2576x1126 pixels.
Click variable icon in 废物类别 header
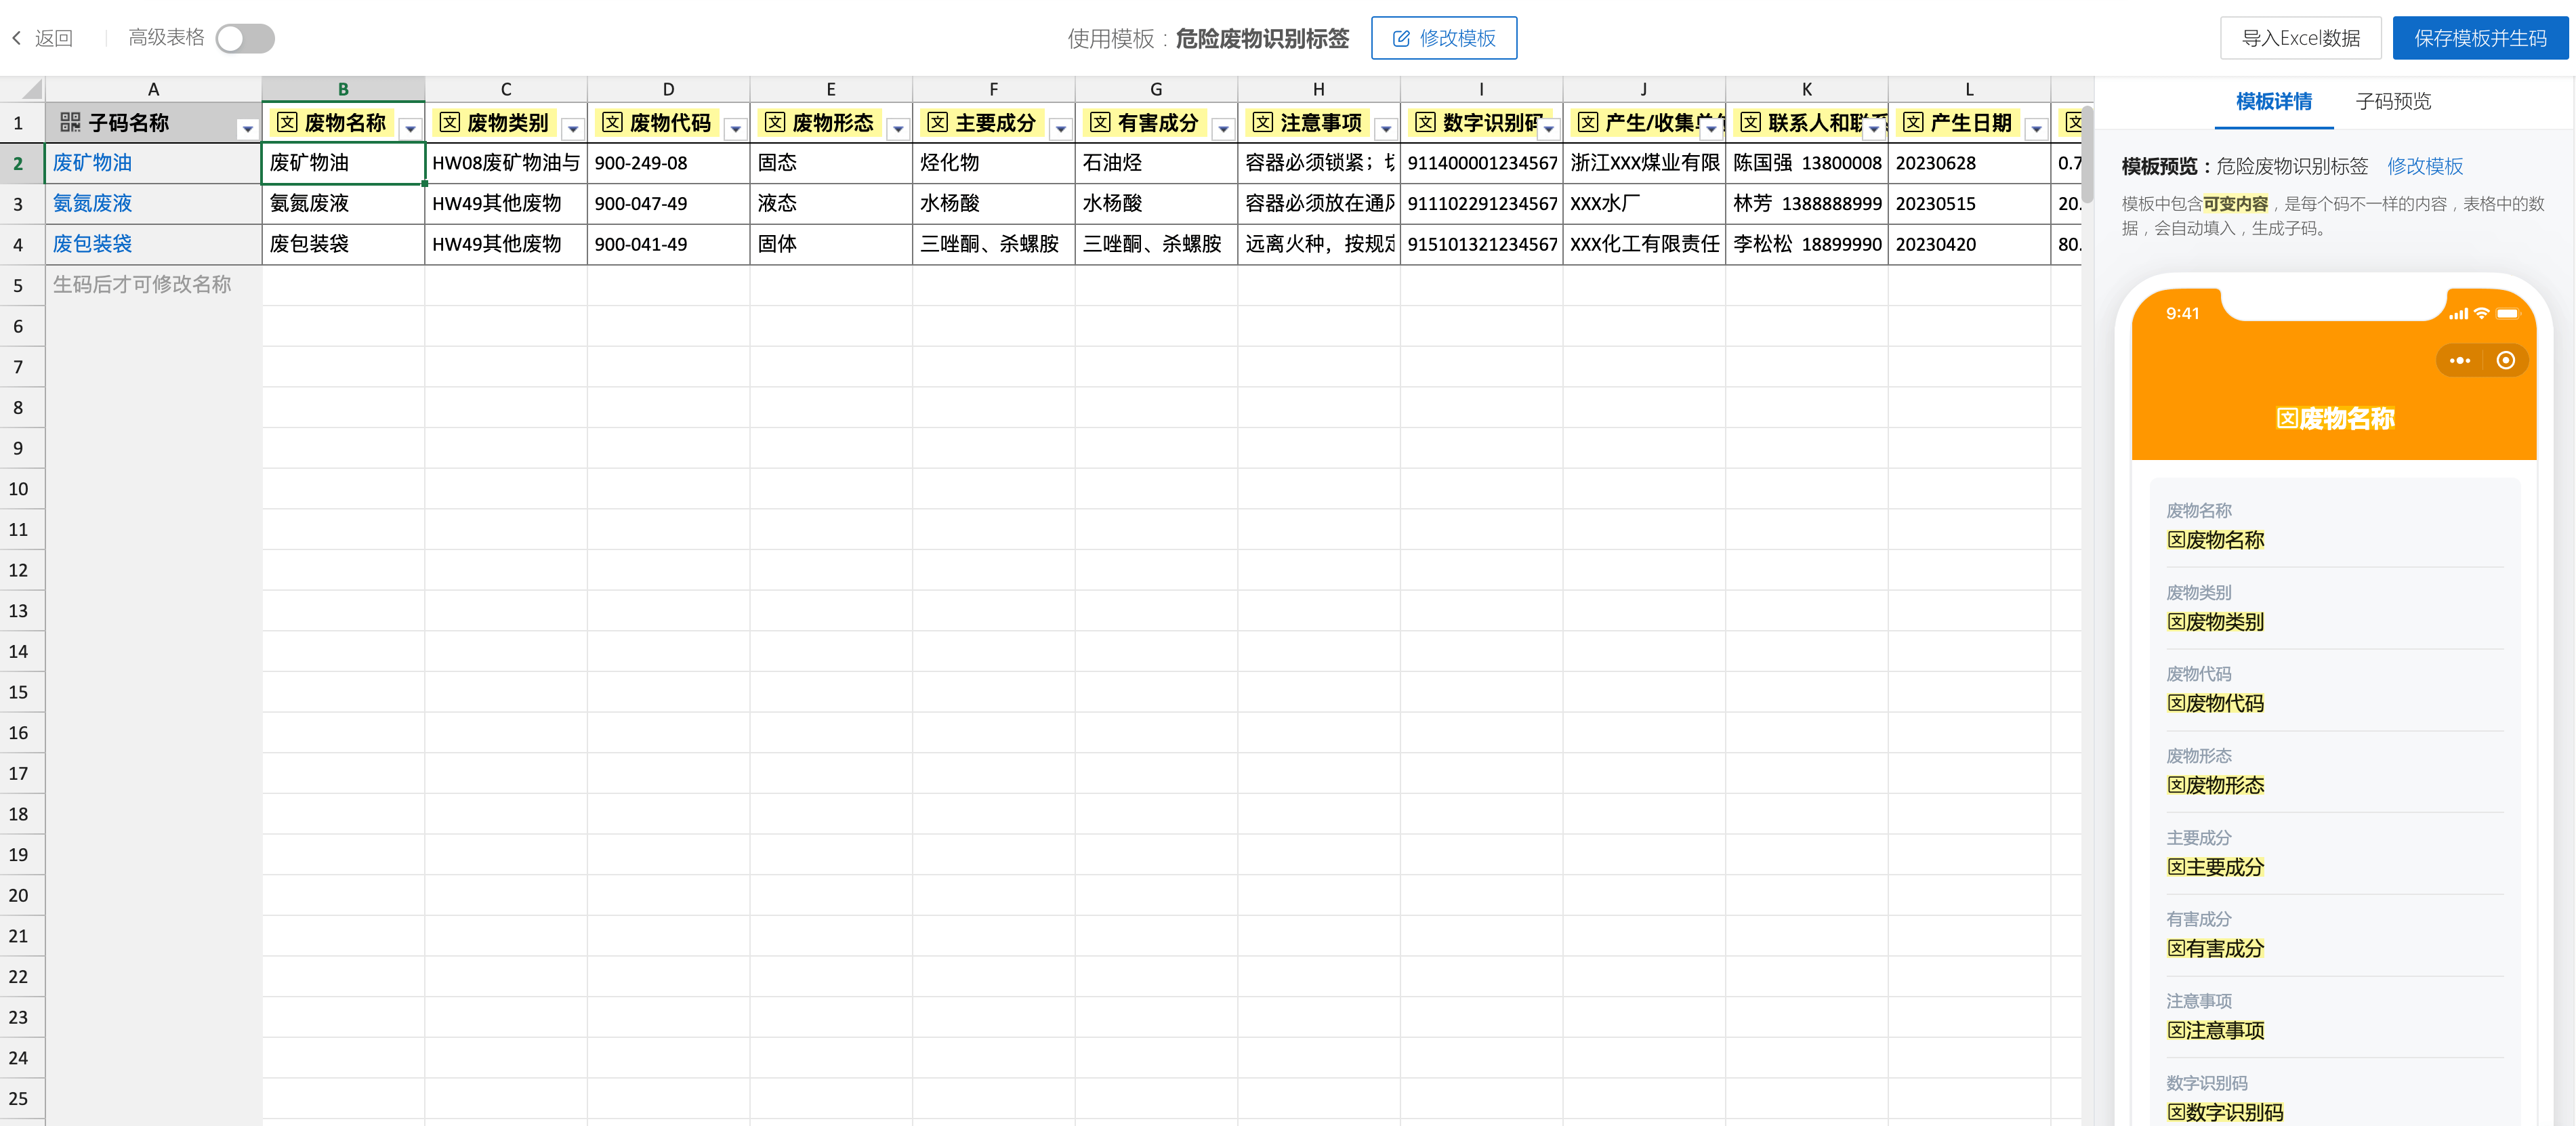click(x=450, y=122)
